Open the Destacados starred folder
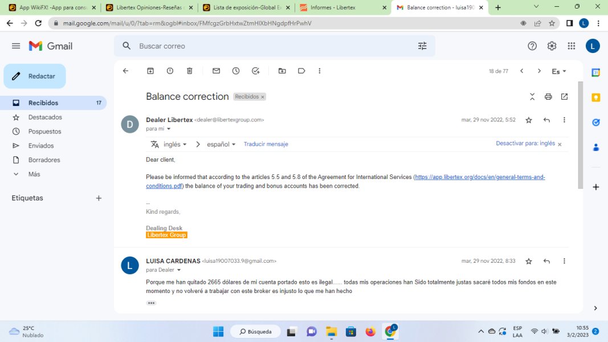 (x=45, y=117)
